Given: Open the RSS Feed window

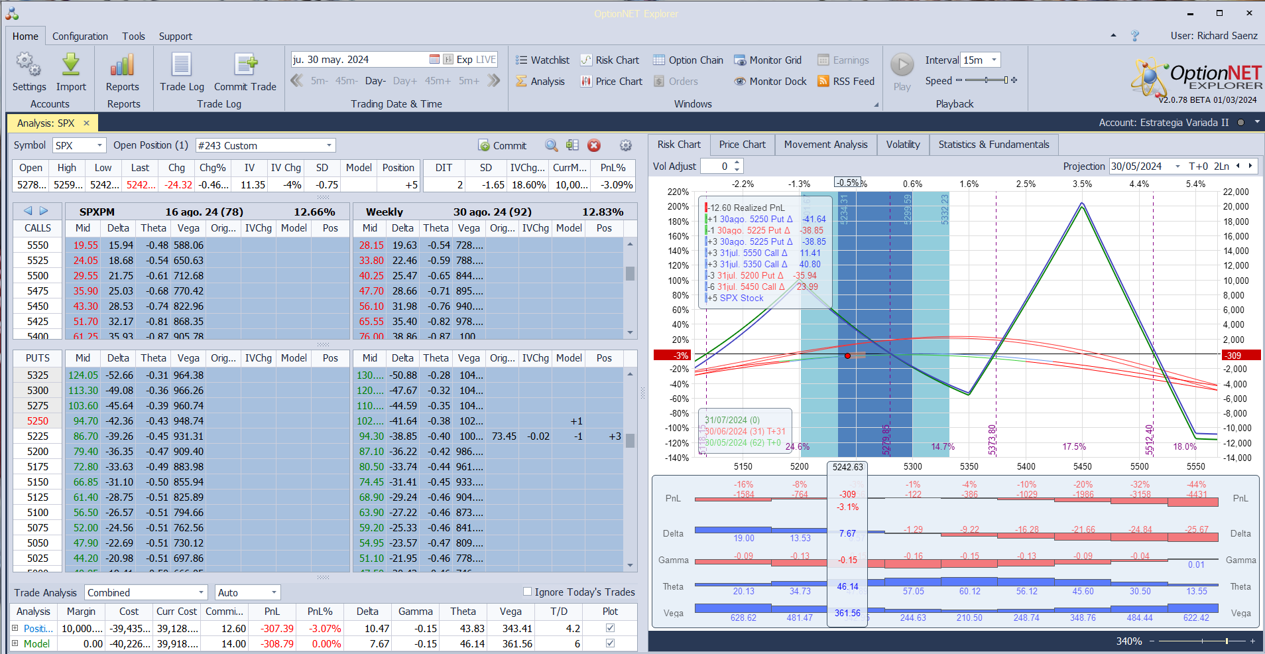Looking at the screenshot, I should (x=846, y=82).
